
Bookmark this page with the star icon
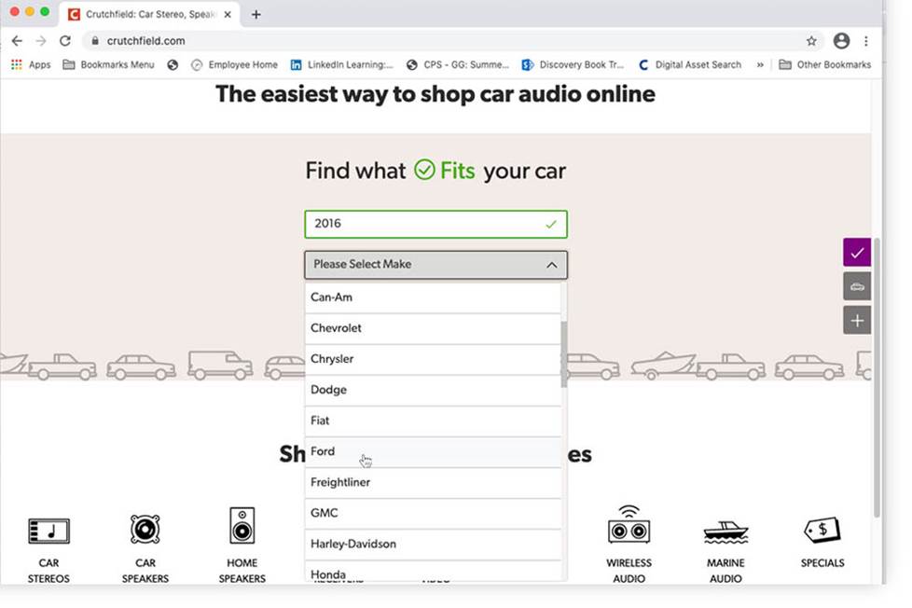811,41
